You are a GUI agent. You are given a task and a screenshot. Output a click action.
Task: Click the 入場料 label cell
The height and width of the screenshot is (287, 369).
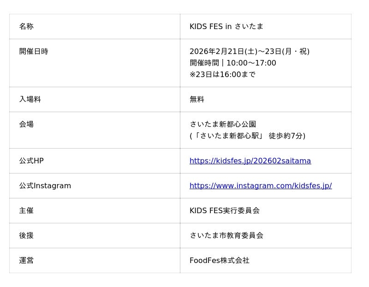coord(30,100)
